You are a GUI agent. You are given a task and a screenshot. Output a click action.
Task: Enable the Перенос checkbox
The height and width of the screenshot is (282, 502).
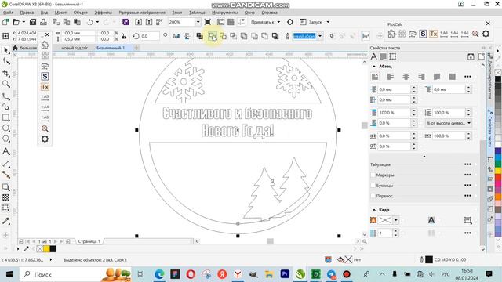pos(373,196)
